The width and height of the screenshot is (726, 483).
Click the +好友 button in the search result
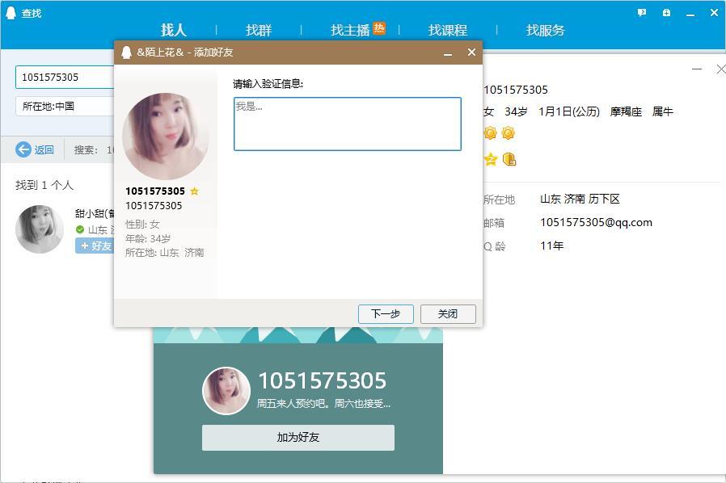95,246
